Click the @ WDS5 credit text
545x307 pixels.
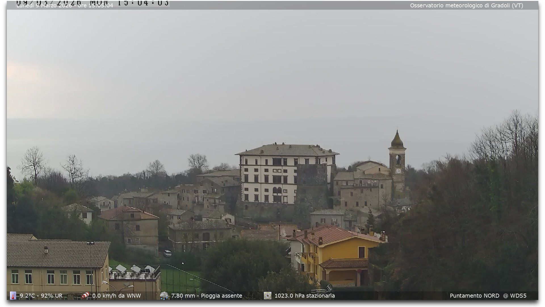(x=515, y=296)
